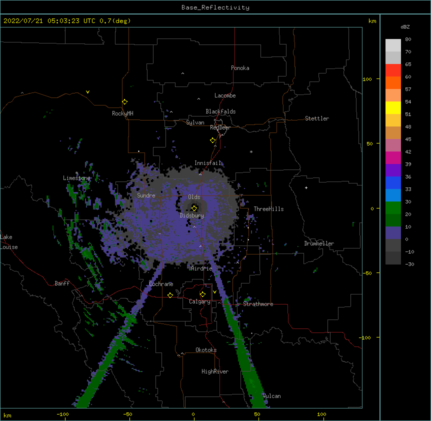431x421 pixels.
Task: Click the Sundre town label
Action: (x=146, y=195)
